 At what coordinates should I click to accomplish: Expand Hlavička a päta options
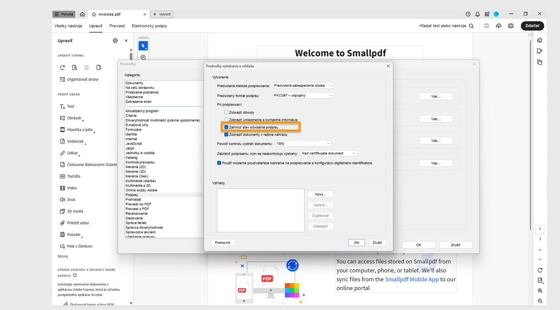(94, 133)
